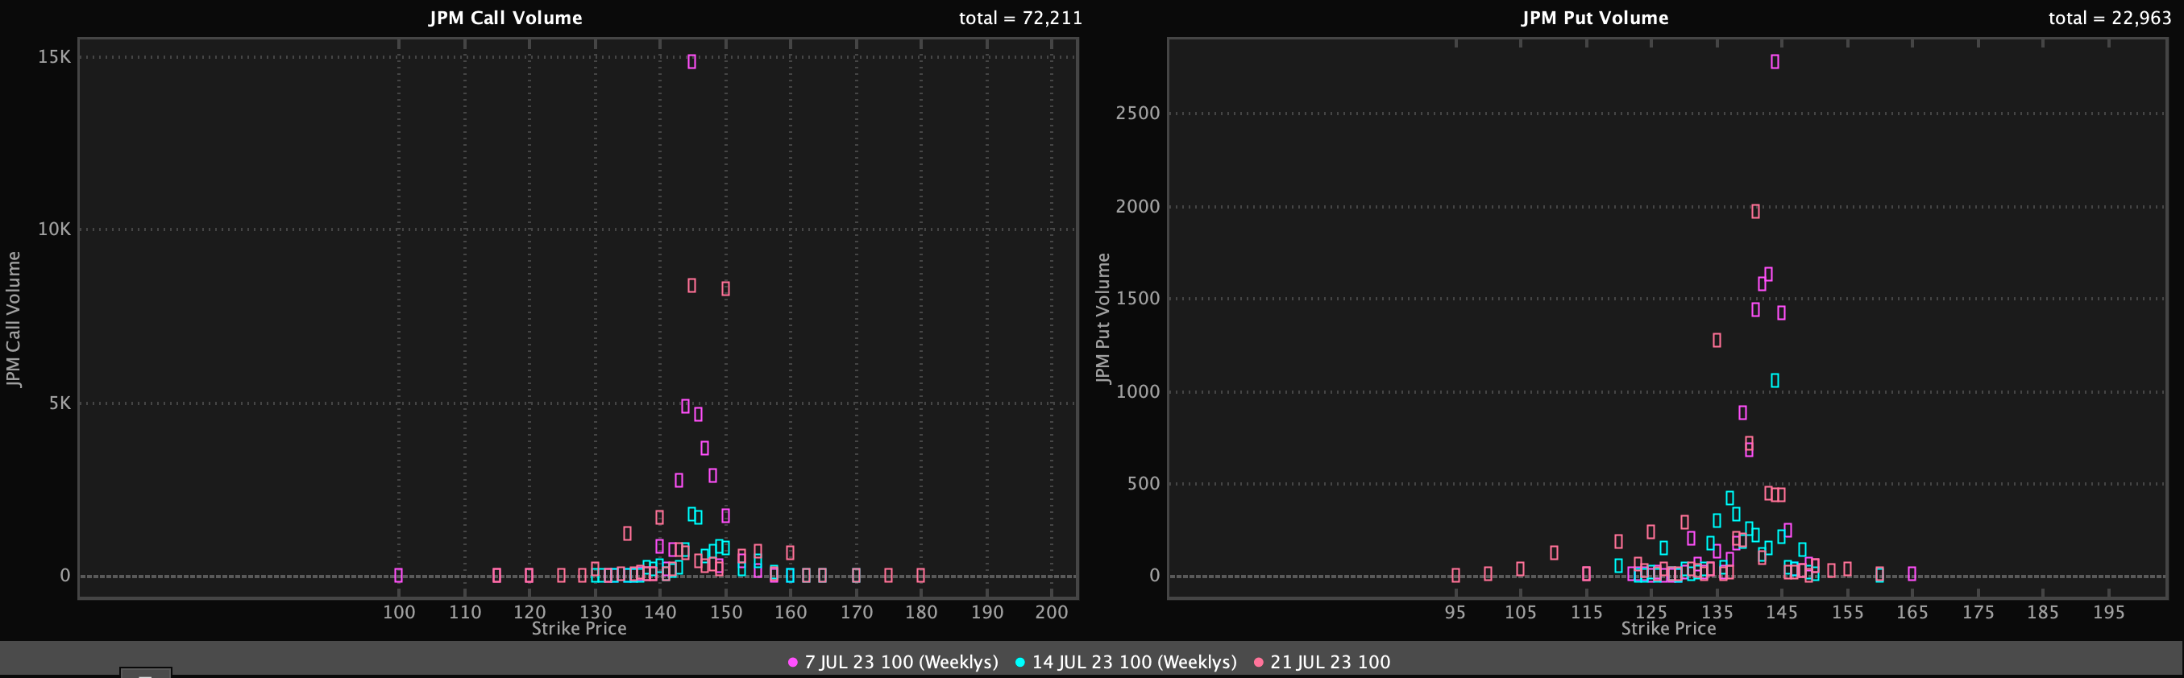The width and height of the screenshot is (2184, 678).
Task: Click the '15K' call volume axis label
Action: coord(54,57)
